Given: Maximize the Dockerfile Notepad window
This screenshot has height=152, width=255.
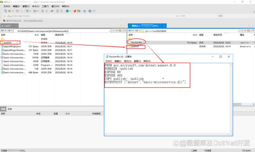Looking at the screenshot, I should (x=220, y=57).
